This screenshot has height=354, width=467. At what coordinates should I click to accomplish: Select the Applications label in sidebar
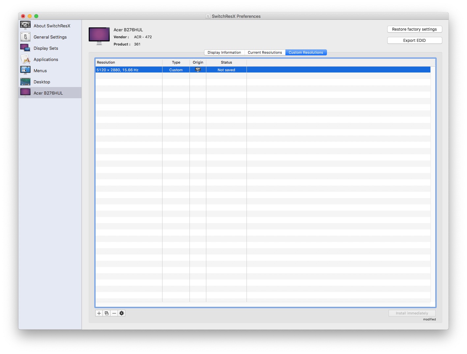coord(46,59)
